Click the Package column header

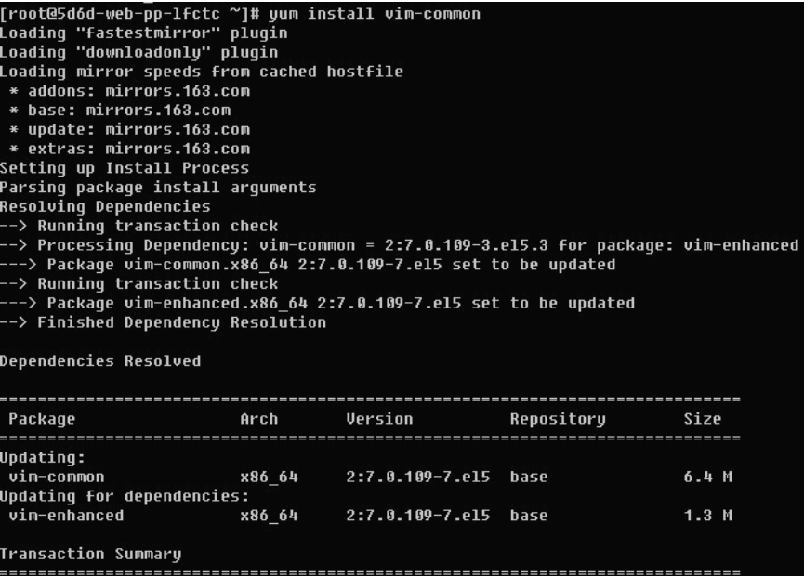pyautogui.click(x=42, y=419)
